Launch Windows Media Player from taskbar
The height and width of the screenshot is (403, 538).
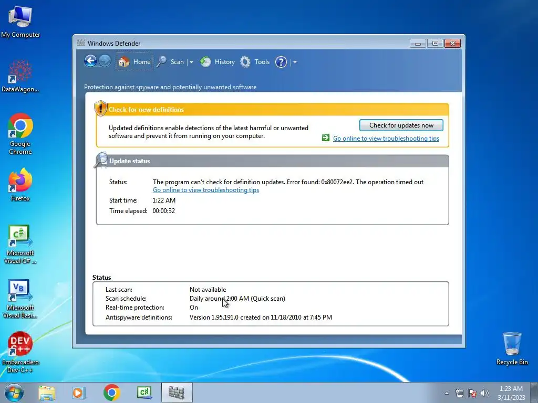click(79, 393)
